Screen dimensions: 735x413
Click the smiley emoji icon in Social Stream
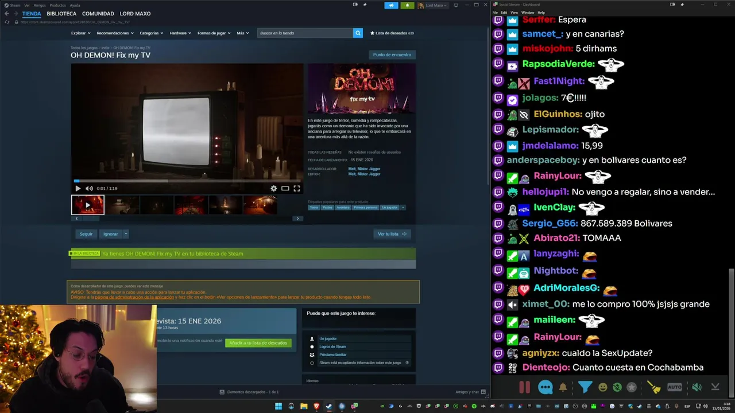click(603, 387)
